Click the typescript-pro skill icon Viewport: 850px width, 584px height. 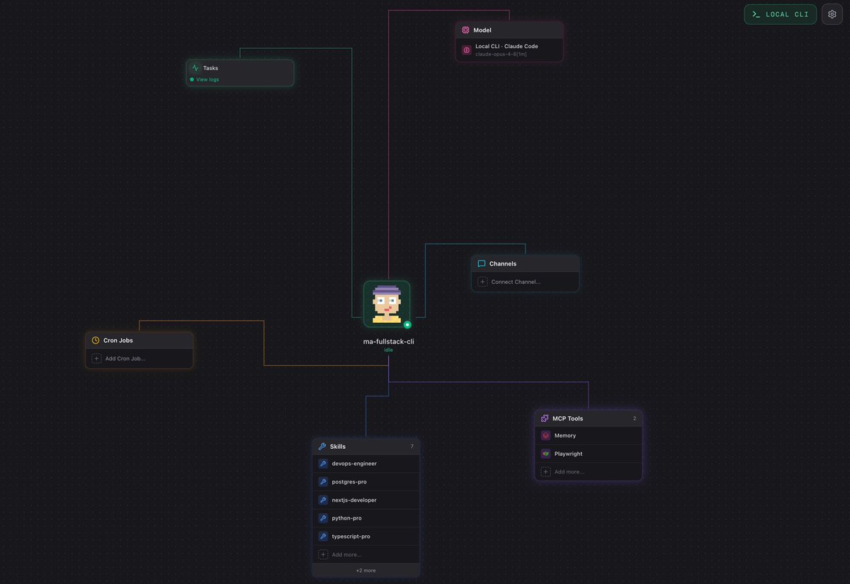pos(323,536)
